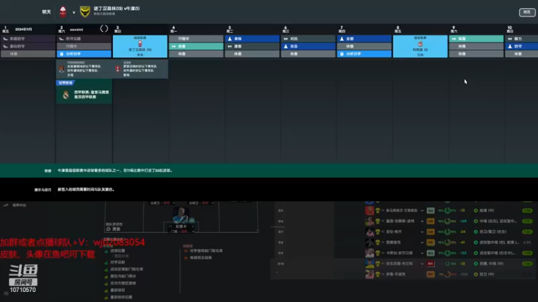
Task: Click the Real Madrid crest in the world news card
Action: (66, 95)
